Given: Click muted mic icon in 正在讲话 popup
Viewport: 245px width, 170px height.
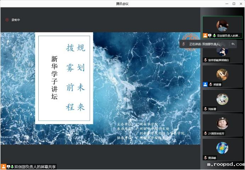Looking at the screenshot, I should [184, 44].
